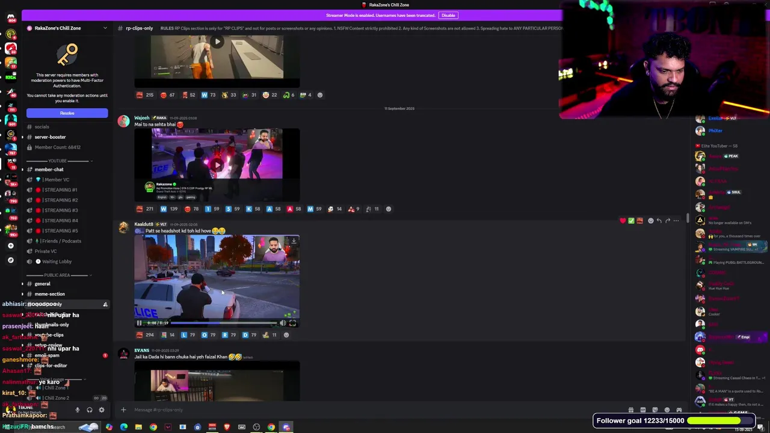Image resolution: width=770 pixels, height=433 pixels.
Task: Open Google Chrome from the taskbar
Action: tap(153, 427)
